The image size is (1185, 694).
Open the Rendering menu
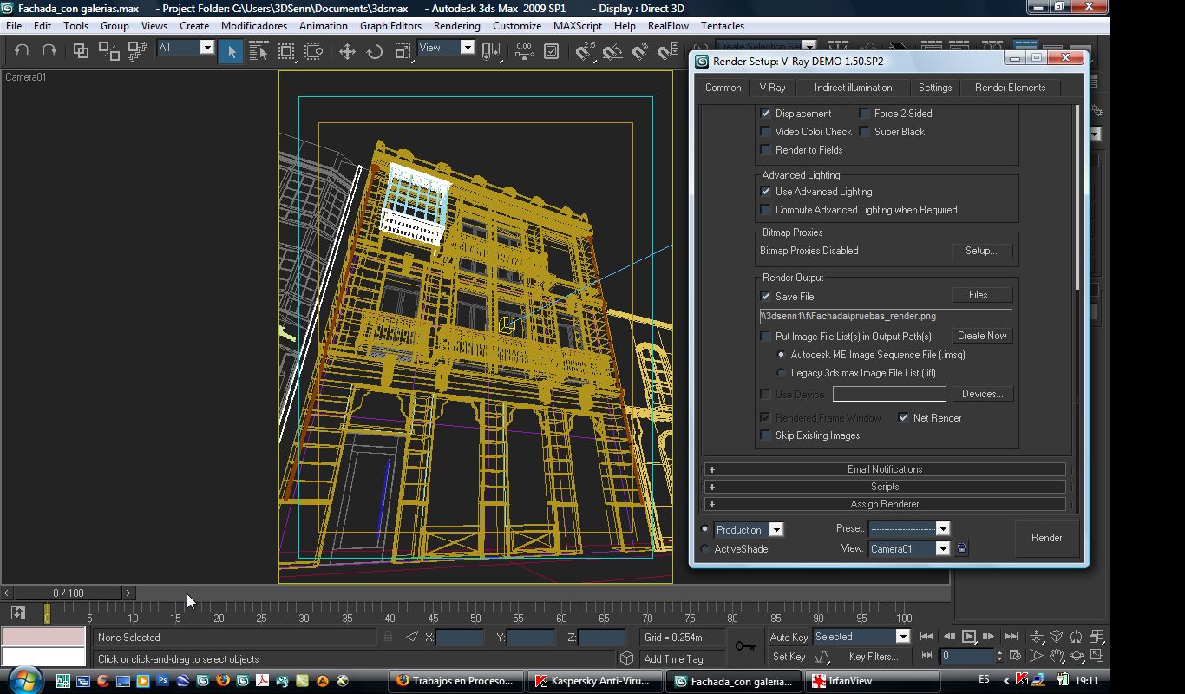(x=456, y=26)
